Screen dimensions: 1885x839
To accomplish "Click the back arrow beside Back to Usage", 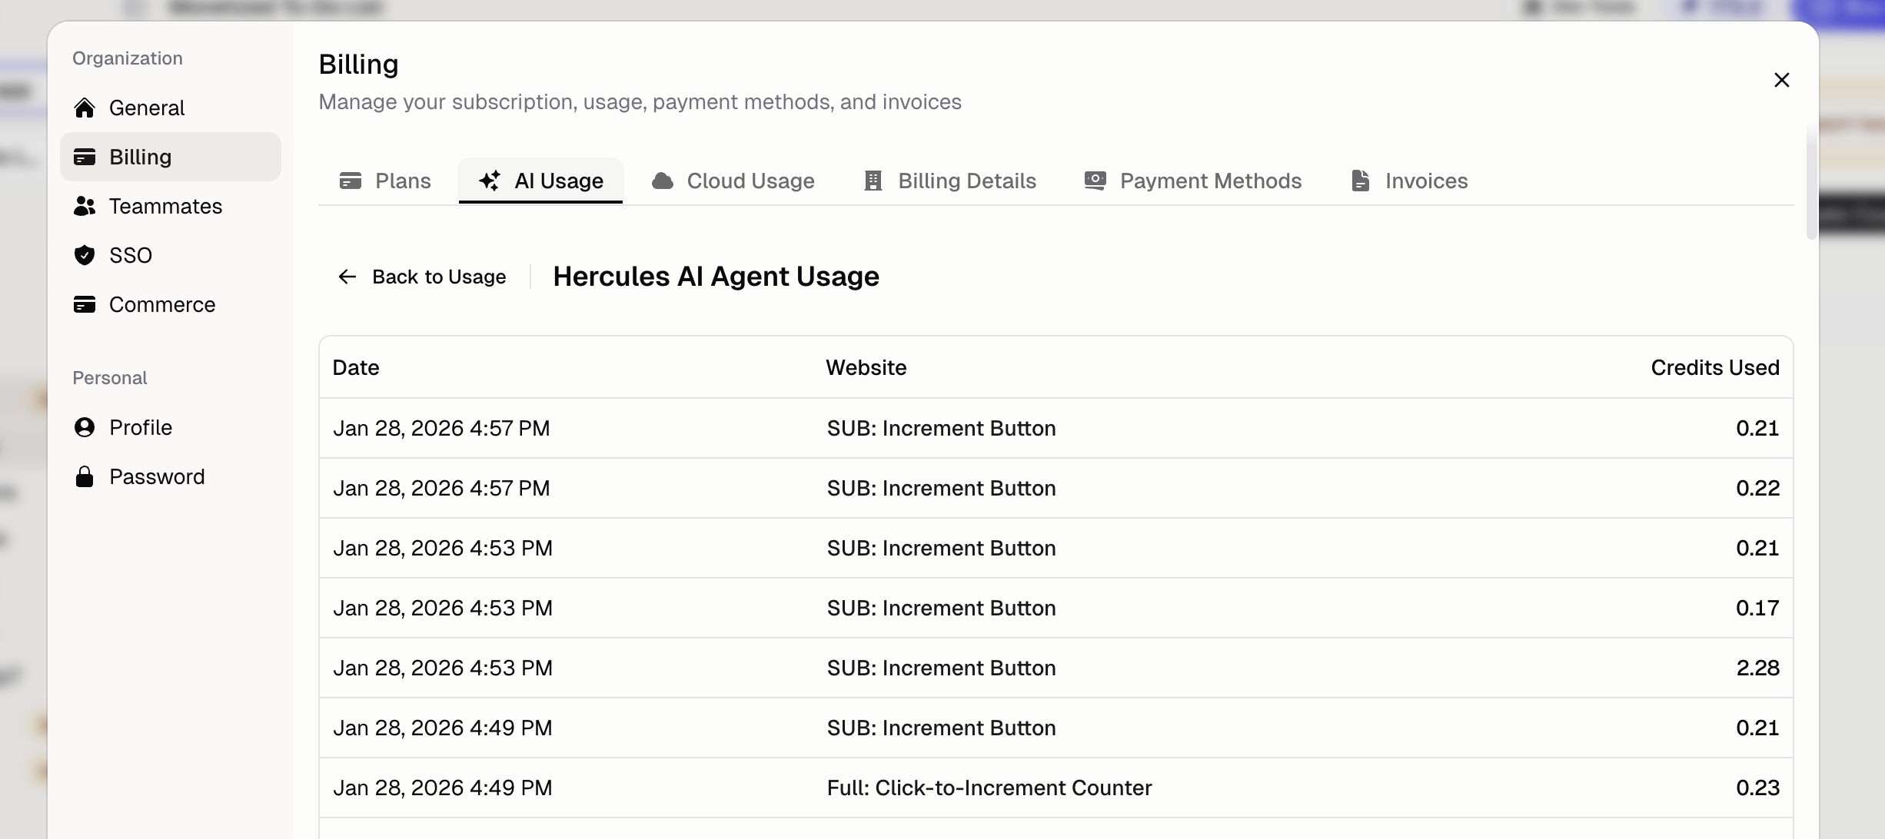I will (347, 277).
